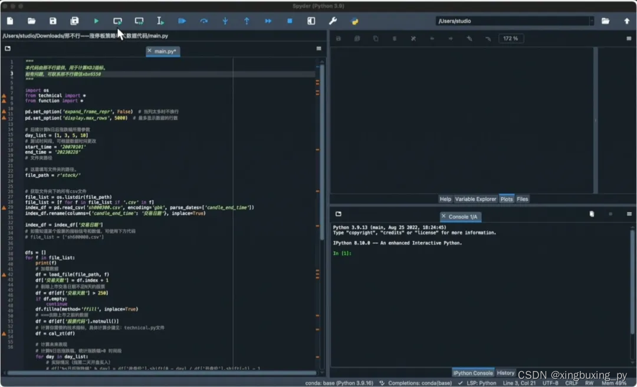Click the editor vertical scrollbar
This screenshot has width=637, height=387.
pos(322,152)
